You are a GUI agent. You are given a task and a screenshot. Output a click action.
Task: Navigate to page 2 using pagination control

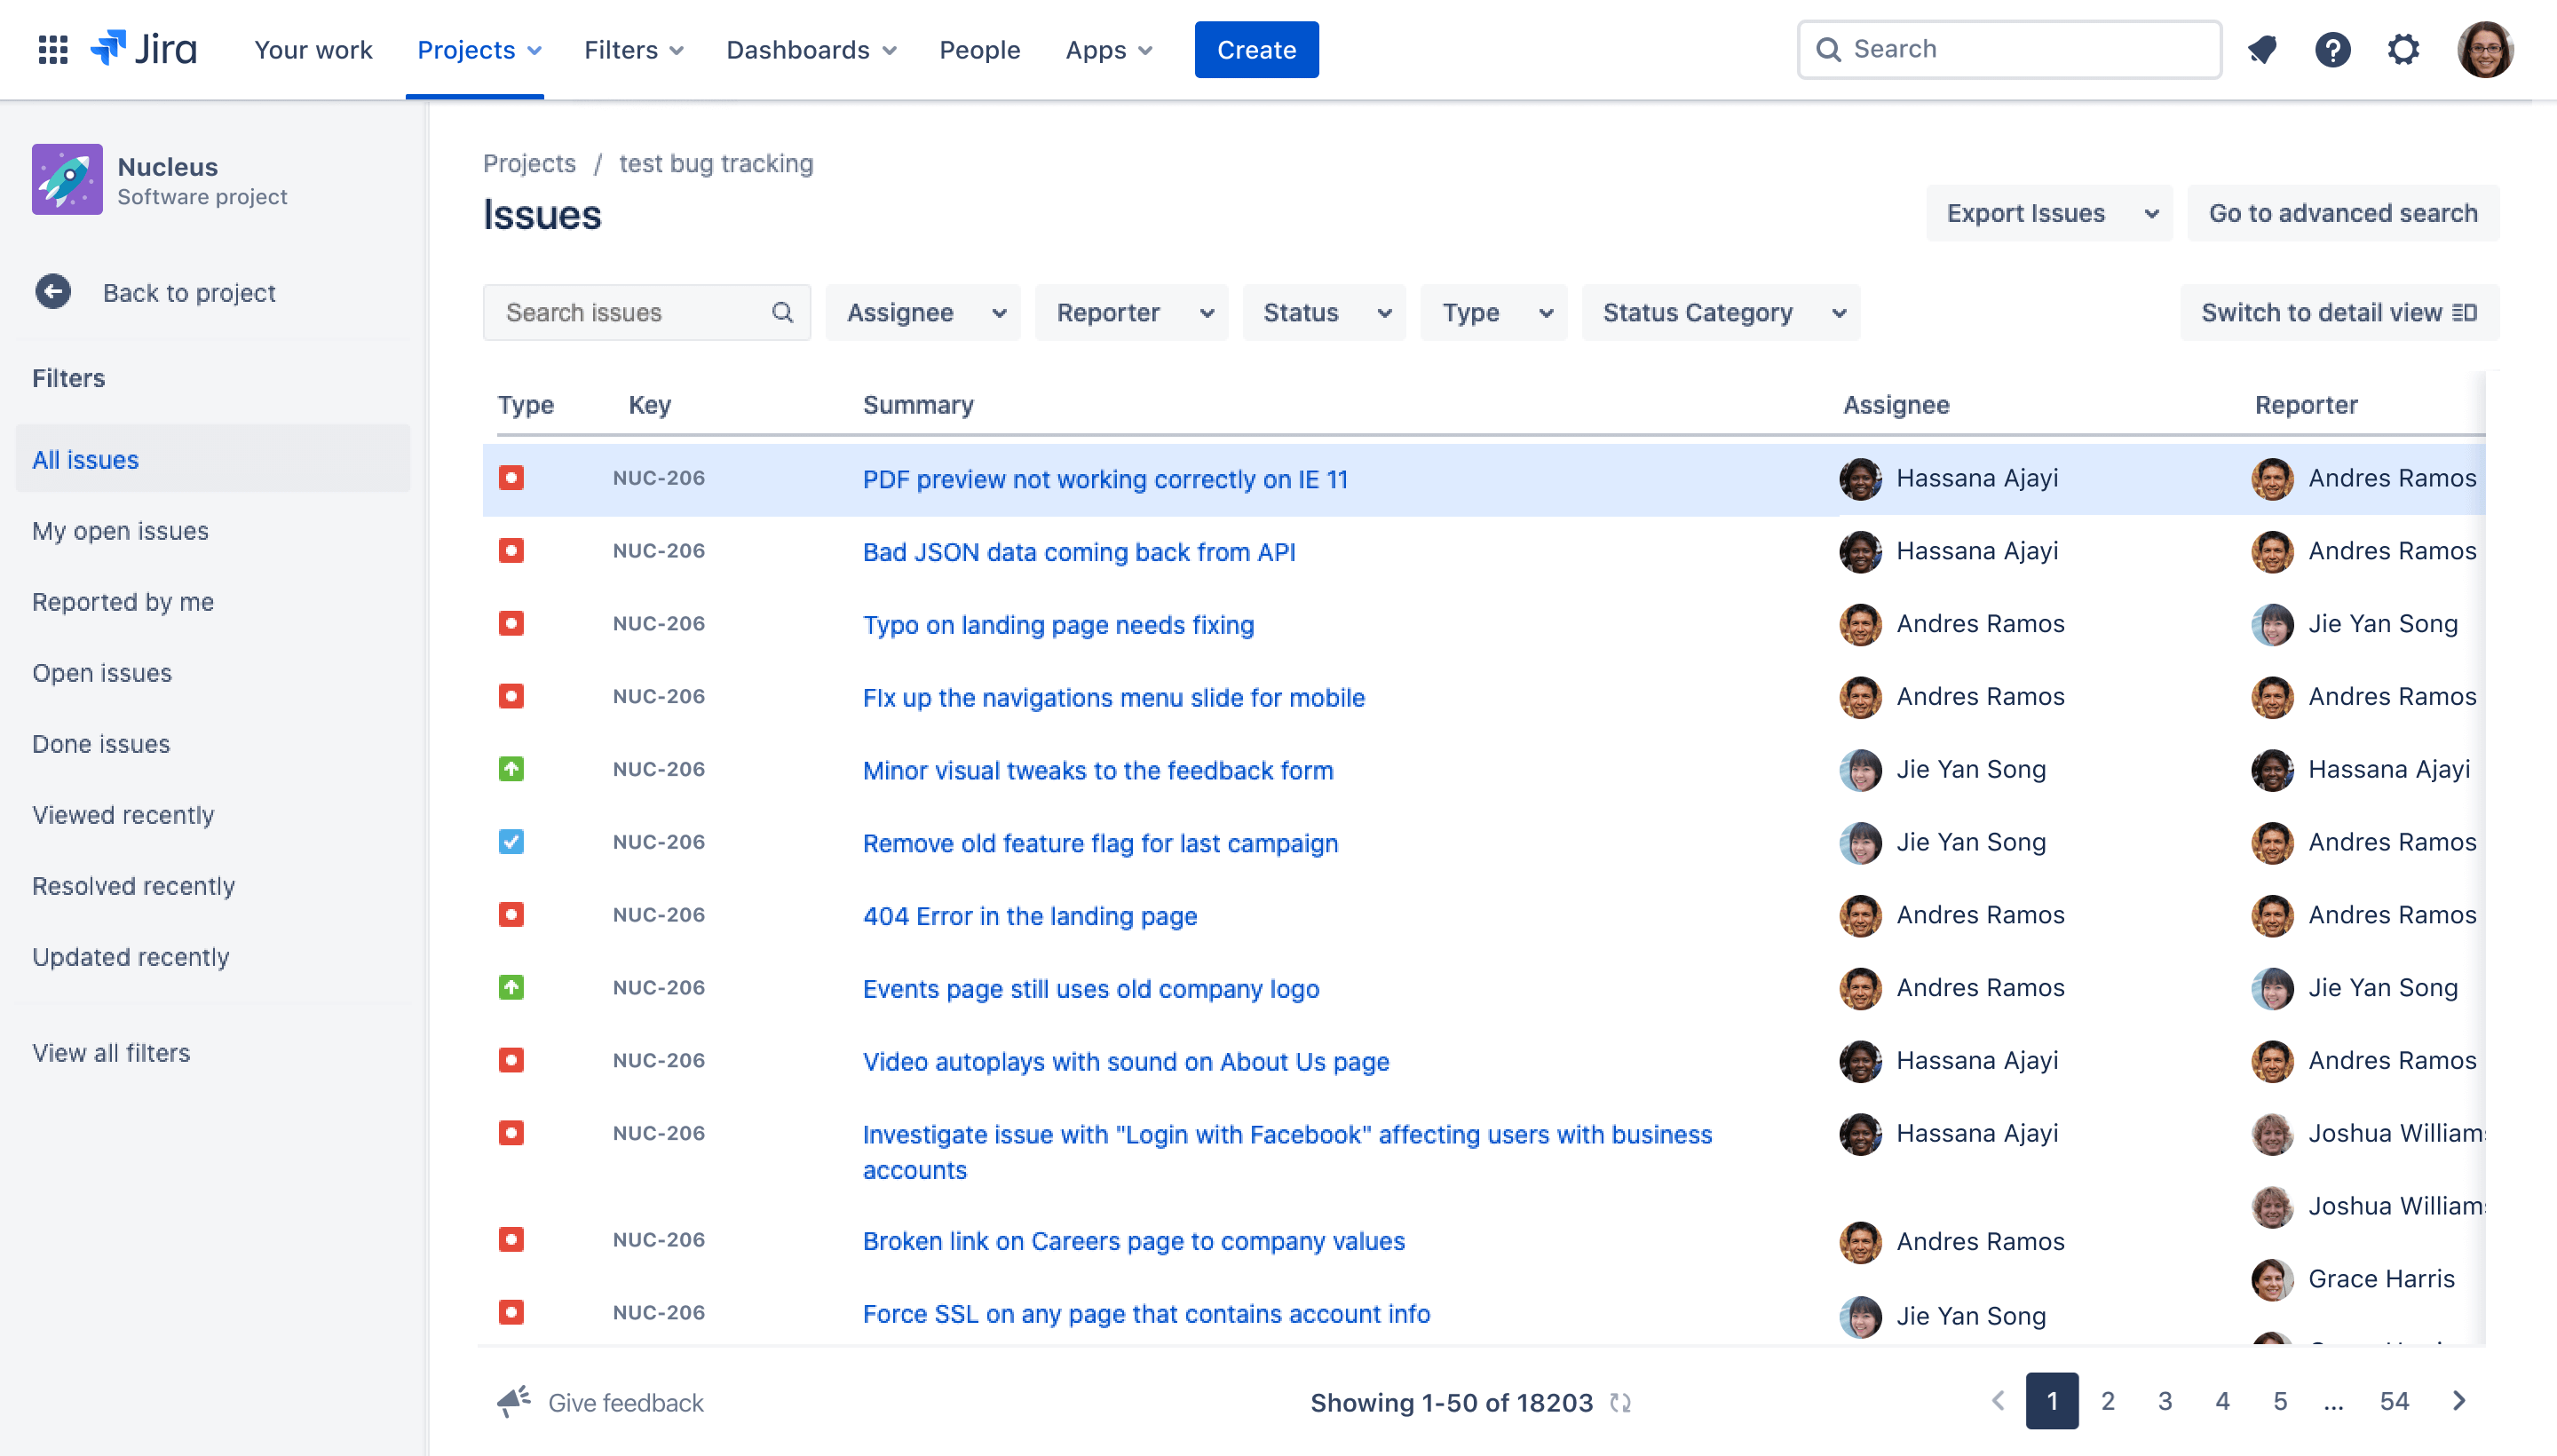coord(2108,1400)
